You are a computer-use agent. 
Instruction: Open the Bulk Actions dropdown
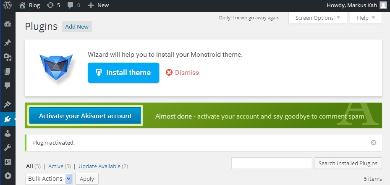click(49, 179)
